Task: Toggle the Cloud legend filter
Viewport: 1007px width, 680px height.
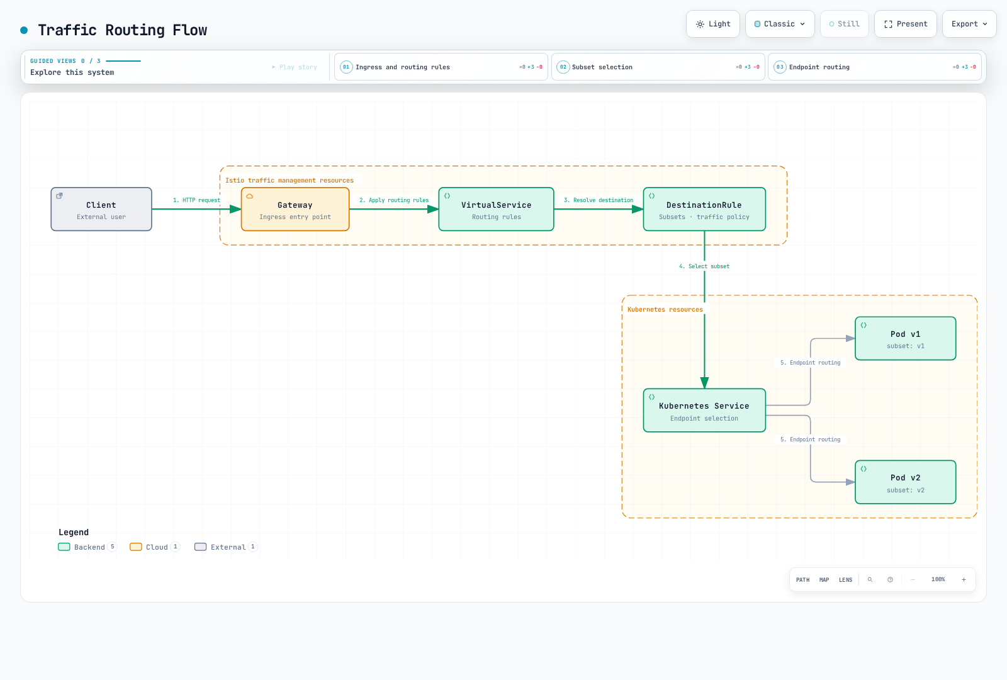Action: click(155, 547)
